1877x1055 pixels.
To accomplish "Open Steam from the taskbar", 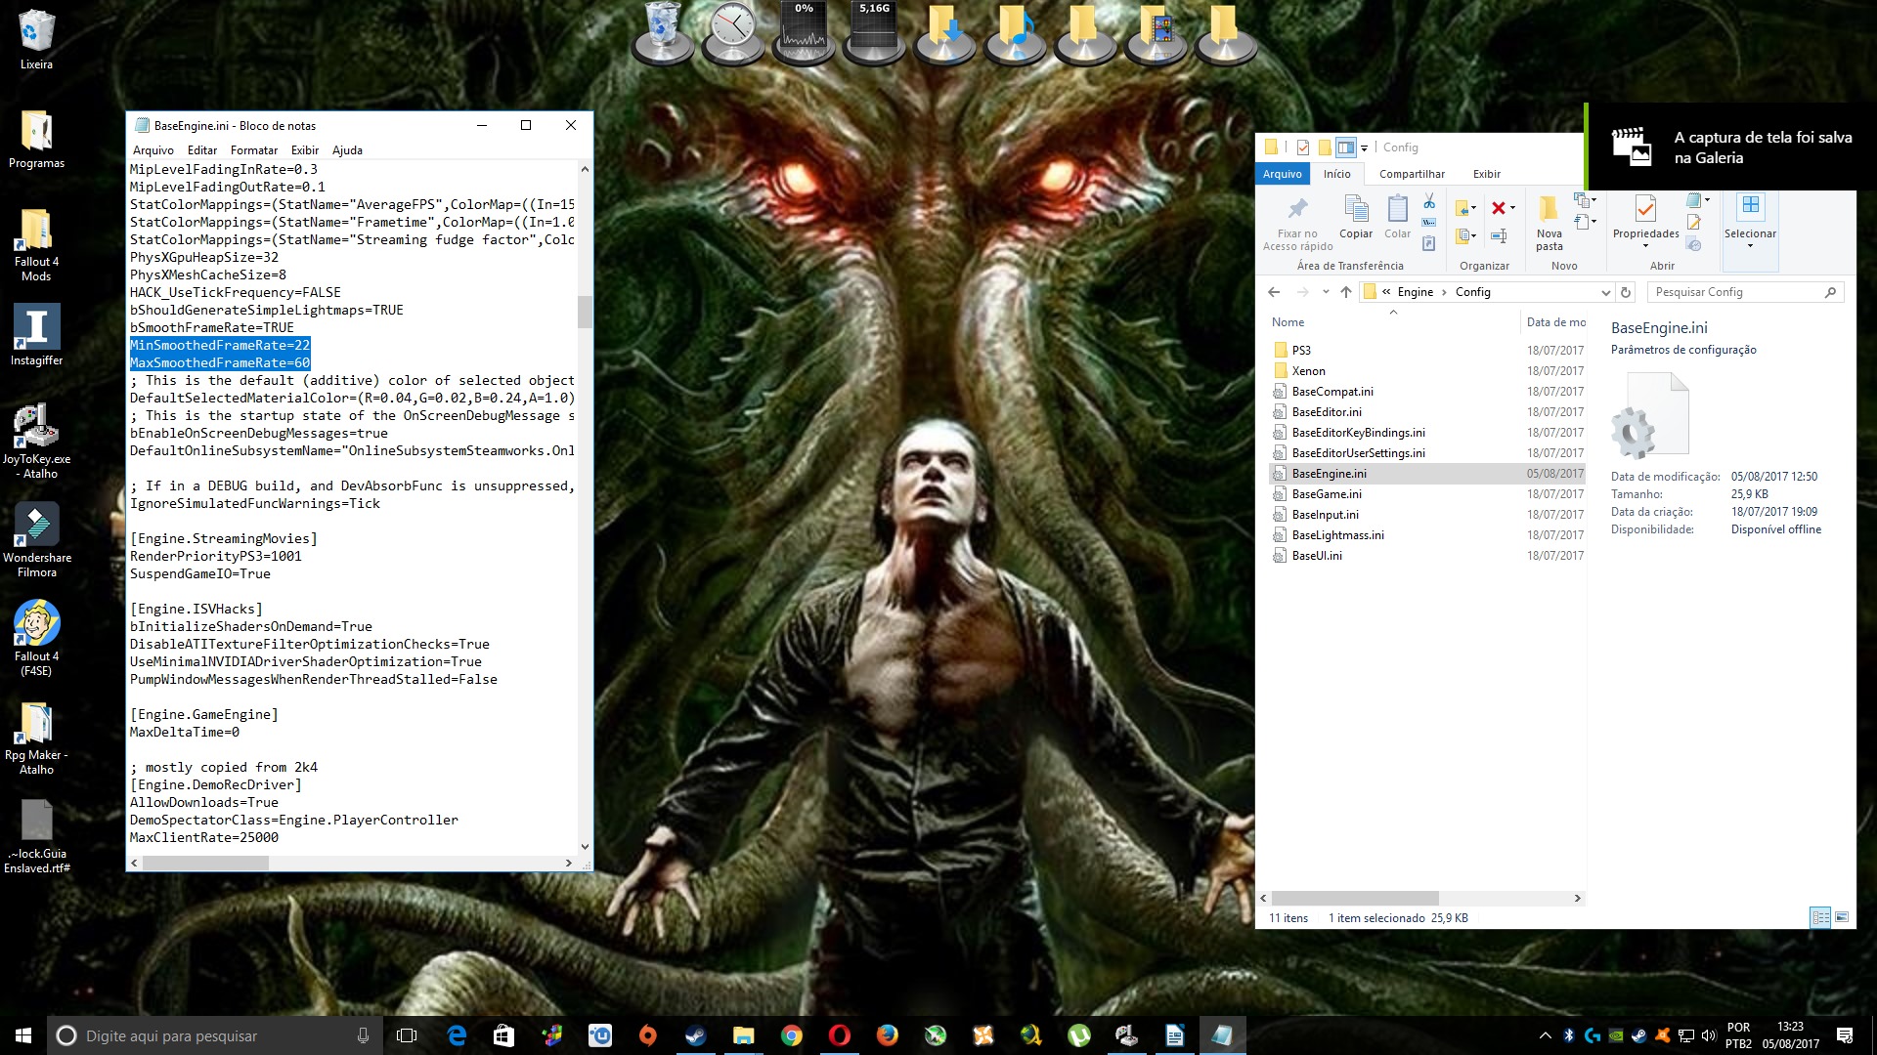I will click(695, 1035).
